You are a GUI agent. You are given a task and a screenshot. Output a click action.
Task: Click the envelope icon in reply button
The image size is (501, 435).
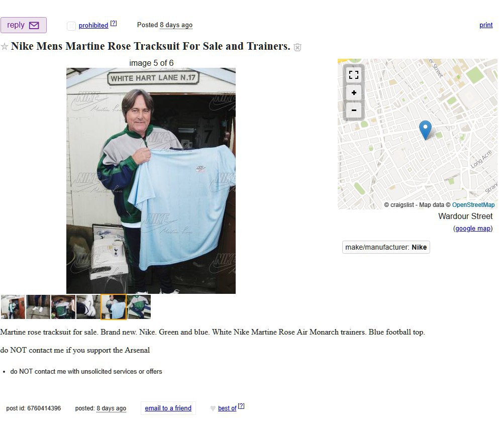[34, 25]
